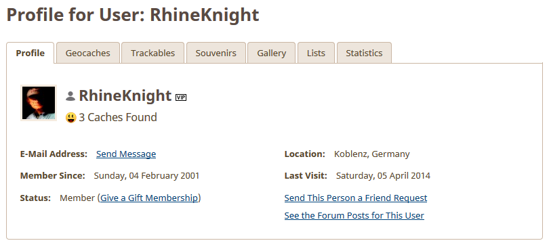Screen dimensions: 549x245
Task: Show the Statistics tab
Action: pyautogui.click(x=364, y=53)
